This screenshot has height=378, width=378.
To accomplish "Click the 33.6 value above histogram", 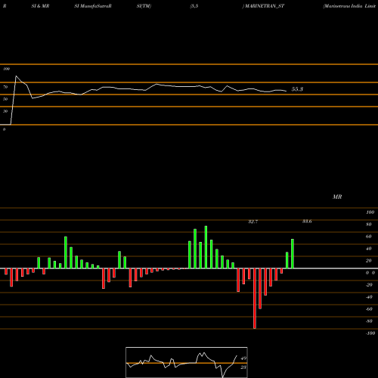I will [x=307, y=222].
